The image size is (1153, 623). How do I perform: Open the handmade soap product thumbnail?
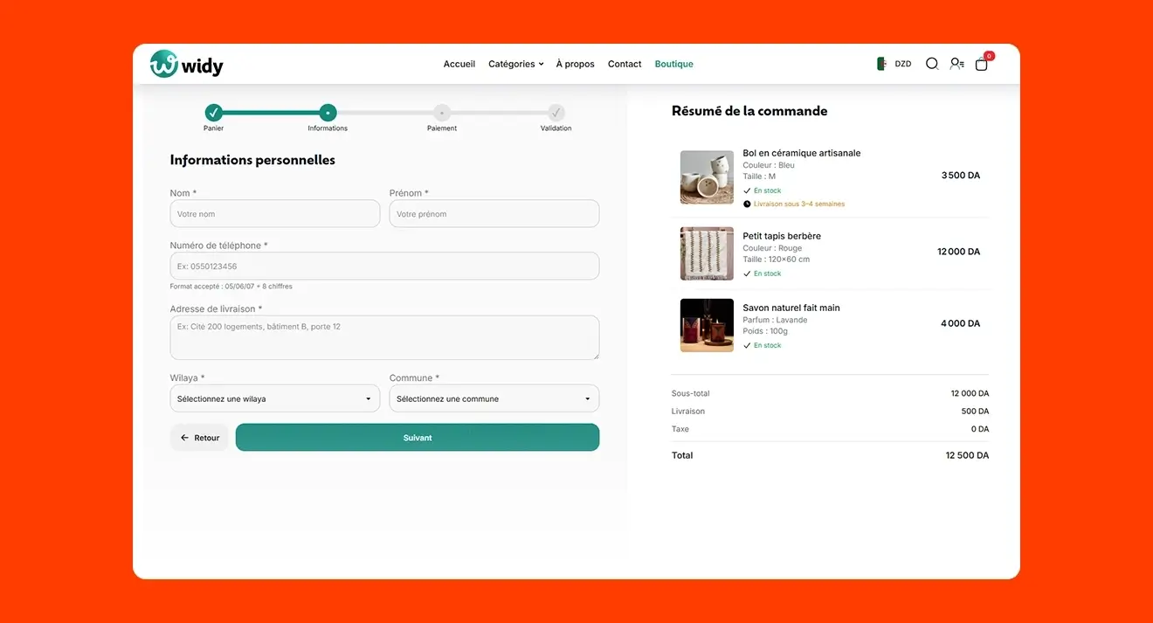click(707, 325)
